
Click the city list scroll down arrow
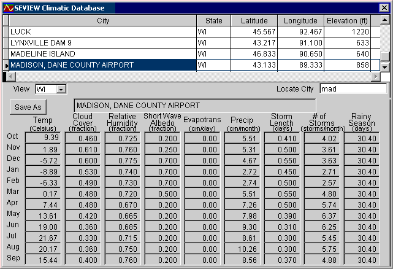(384, 66)
